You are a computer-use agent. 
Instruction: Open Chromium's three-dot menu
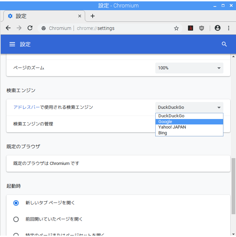coord(229,28)
